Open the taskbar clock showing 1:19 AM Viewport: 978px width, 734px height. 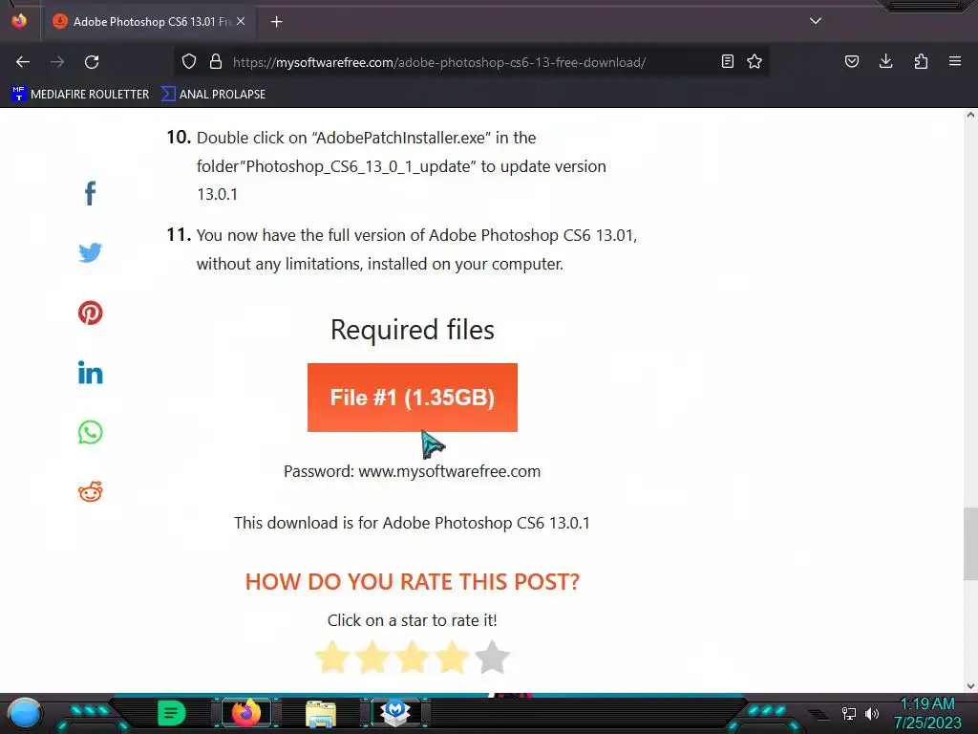pyautogui.click(x=927, y=713)
